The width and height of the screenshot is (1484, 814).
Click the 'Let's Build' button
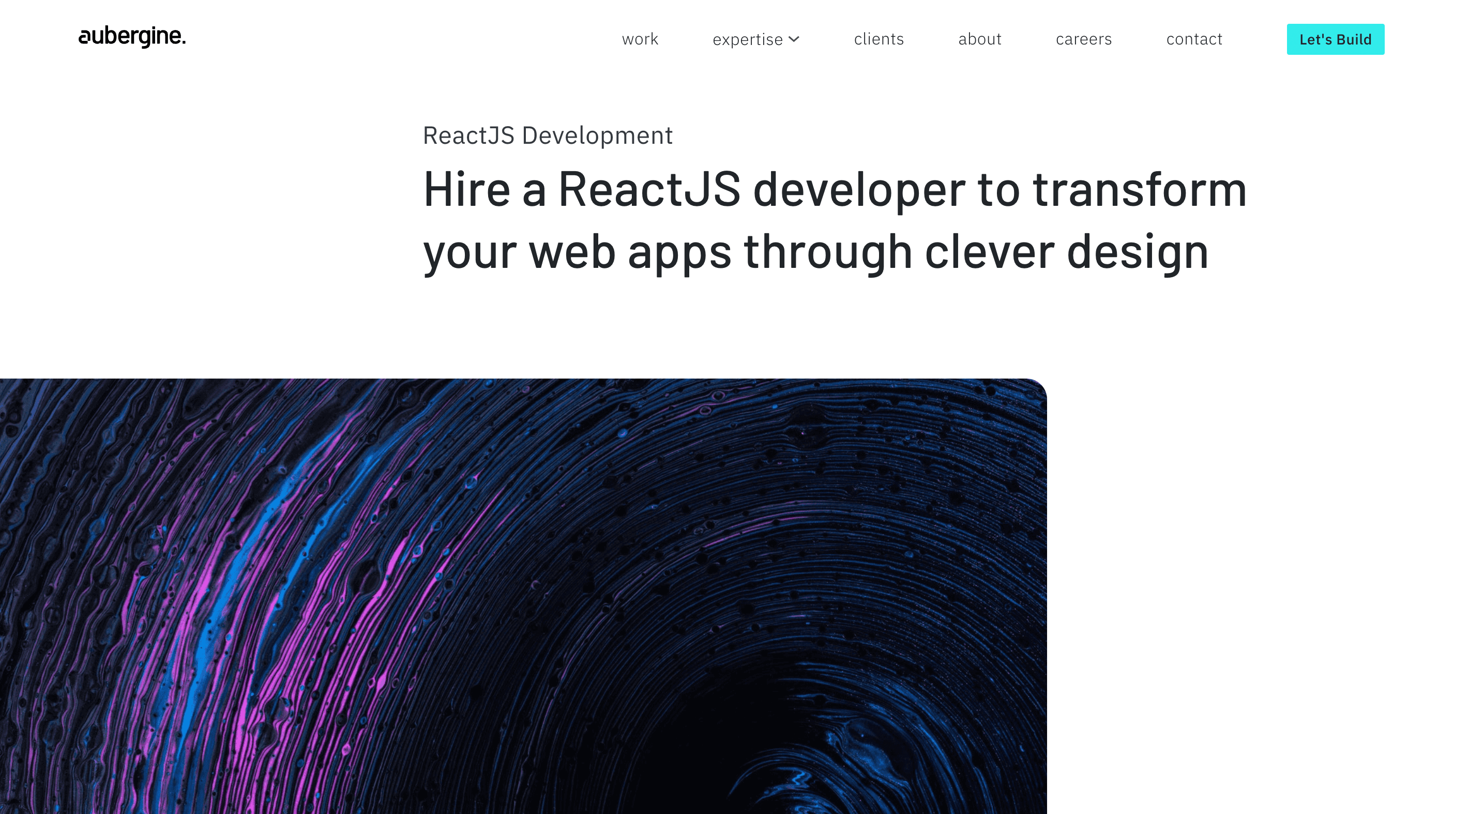(1336, 39)
